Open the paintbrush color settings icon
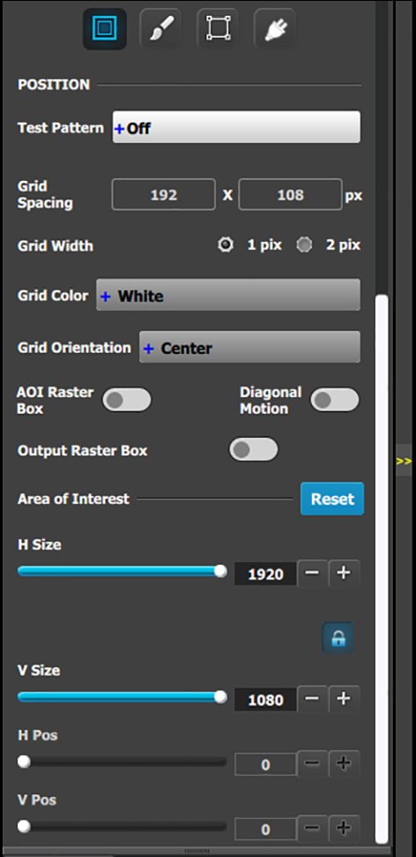This screenshot has height=857, width=416. (160, 28)
